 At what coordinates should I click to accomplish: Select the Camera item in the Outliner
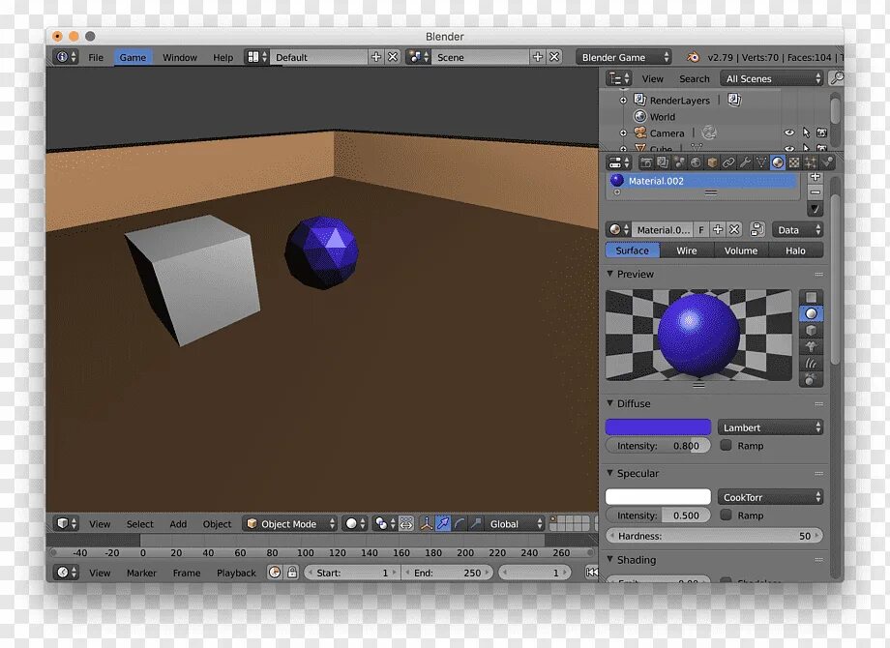click(x=667, y=133)
